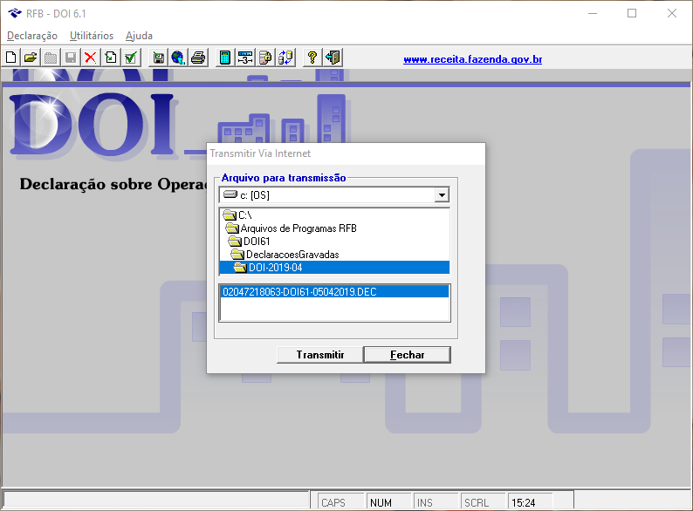Open a declaration with the folder icon
693x511 pixels.
(x=31, y=58)
